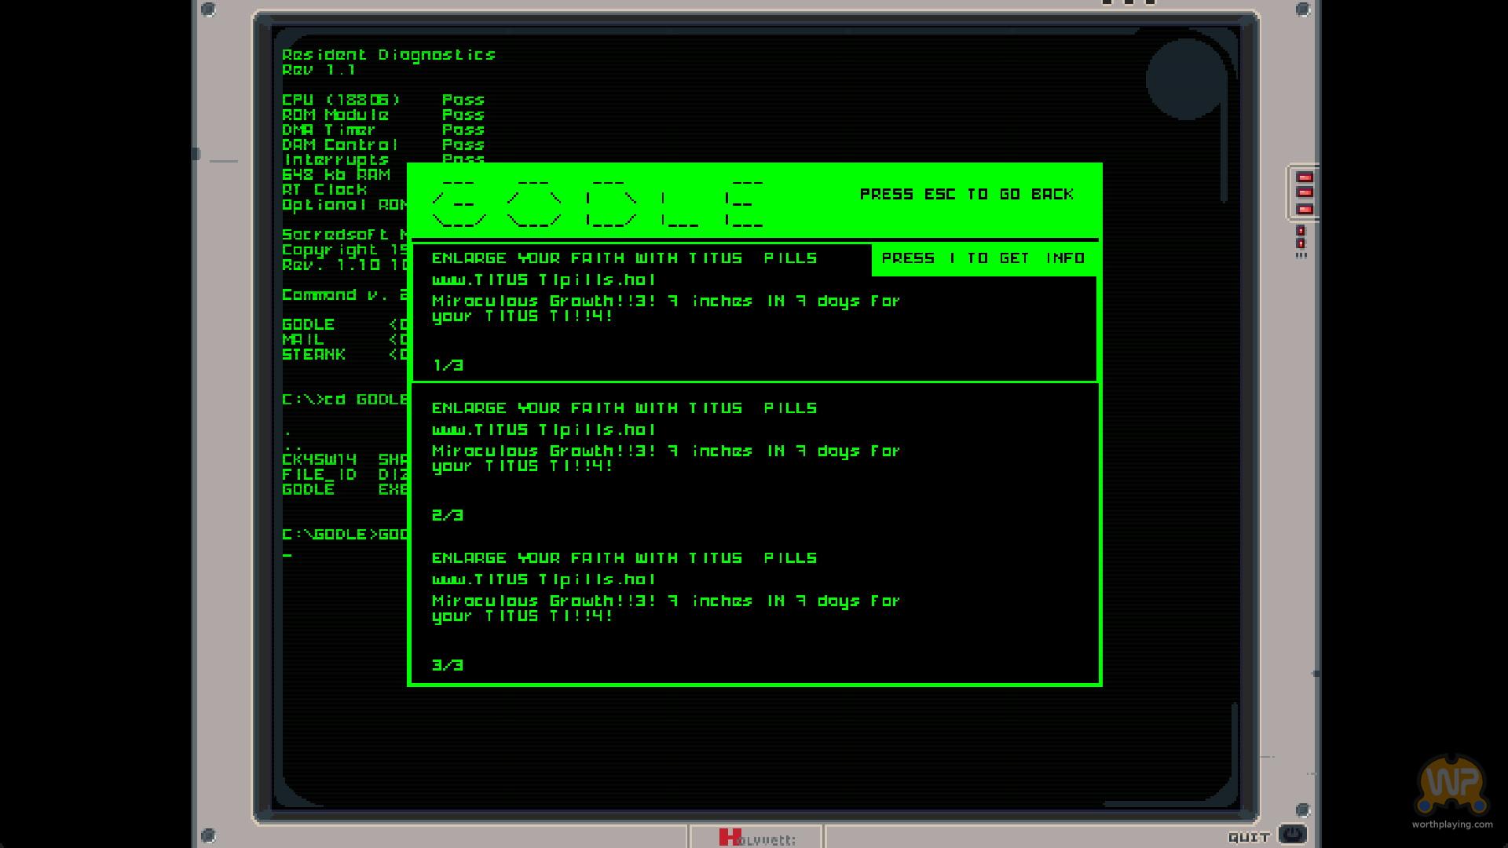1508x848 pixels.
Task: Click the bottom red monitor switch
Action: (1305, 209)
